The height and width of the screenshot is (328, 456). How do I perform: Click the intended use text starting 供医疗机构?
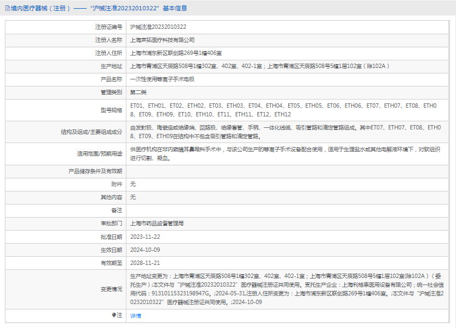(285, 154)
